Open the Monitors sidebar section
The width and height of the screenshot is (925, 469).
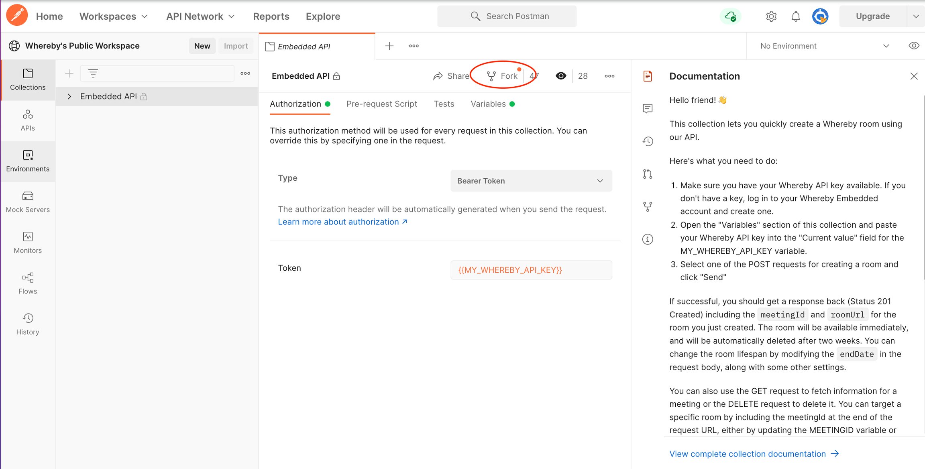tap(28, 243)
